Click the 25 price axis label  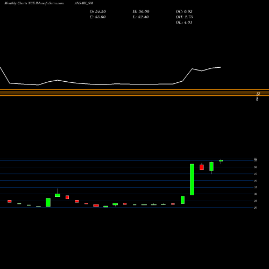(256, 201)
